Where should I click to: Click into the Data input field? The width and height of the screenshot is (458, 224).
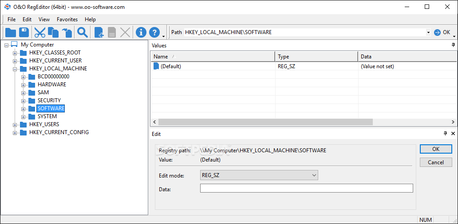[x=306, y=188]
